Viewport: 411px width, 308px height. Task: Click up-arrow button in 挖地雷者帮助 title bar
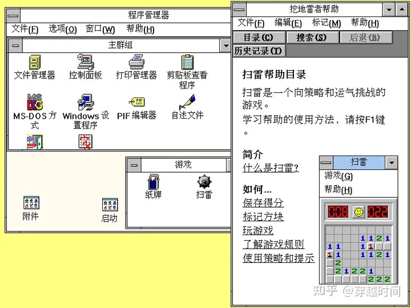(402, 10)
